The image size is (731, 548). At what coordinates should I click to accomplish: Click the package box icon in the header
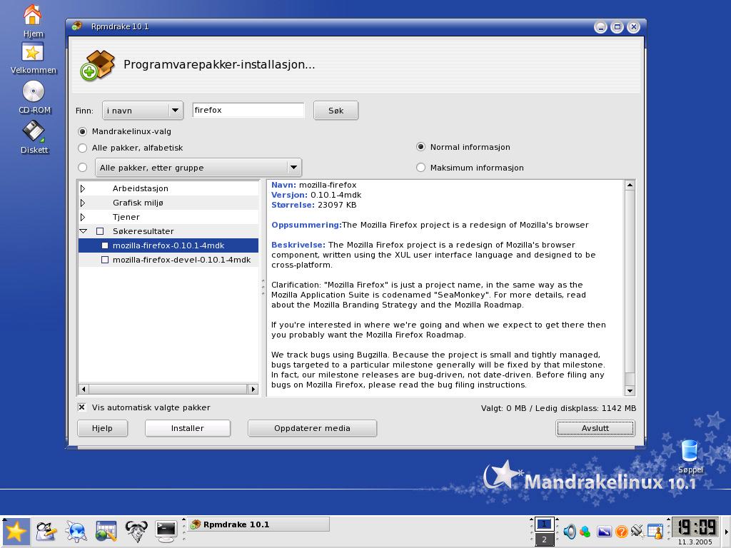pyautogui.click(x=97, y=65)
